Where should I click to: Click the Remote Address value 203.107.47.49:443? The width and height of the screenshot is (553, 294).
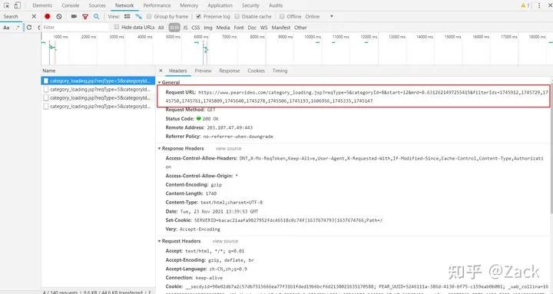tap(230, 128)
